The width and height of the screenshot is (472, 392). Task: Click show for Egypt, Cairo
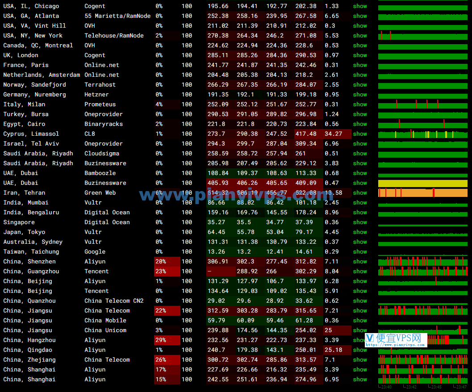click(x=360, y=124)
